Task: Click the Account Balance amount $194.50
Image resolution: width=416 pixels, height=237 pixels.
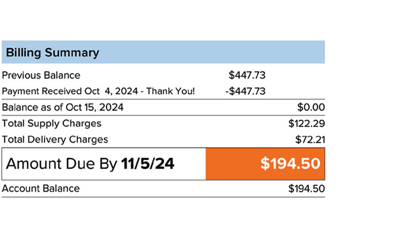Action: pos(306,189)
